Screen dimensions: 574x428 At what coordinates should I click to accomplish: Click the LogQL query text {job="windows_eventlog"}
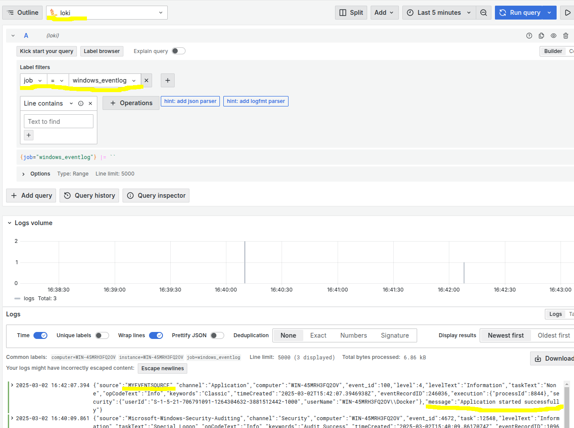pyautogui.click(x=58, y=157)
